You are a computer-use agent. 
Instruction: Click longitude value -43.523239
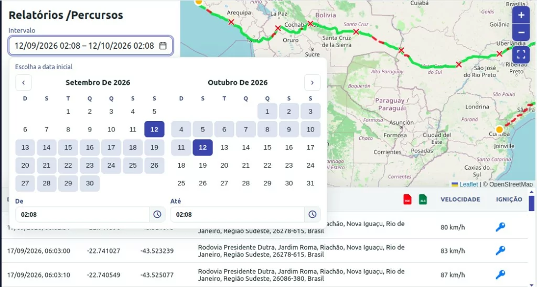point(157,251)
